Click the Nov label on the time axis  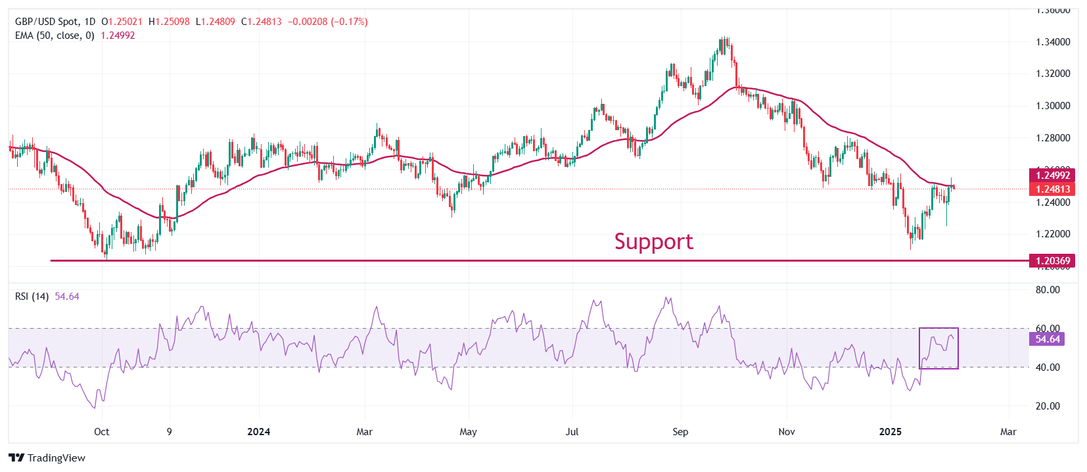[787, 432]
